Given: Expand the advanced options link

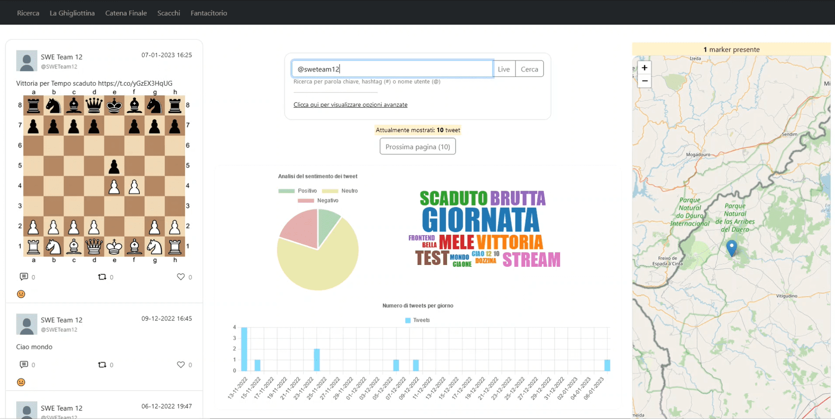Looking at the screenshot, I should pyautogui.click(x=350, y=105).
